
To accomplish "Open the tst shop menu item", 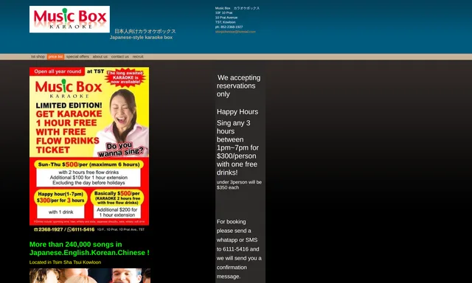I will (38, 57).
